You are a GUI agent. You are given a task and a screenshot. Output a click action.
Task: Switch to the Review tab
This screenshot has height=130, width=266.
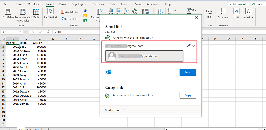point(125,4)
